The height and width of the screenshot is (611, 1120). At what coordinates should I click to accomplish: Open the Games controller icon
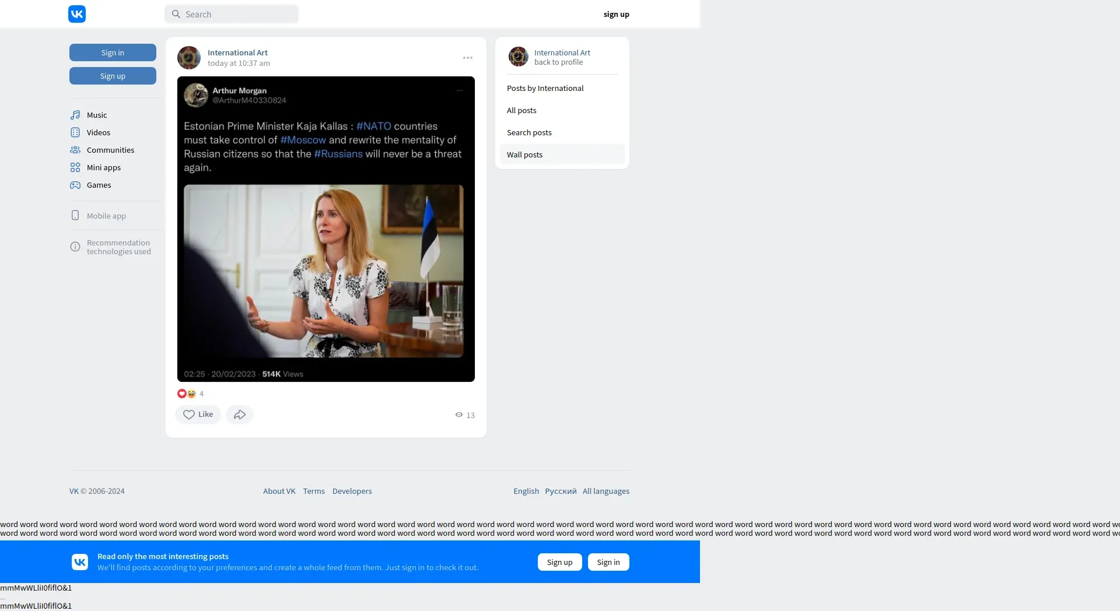coord(75,185)
